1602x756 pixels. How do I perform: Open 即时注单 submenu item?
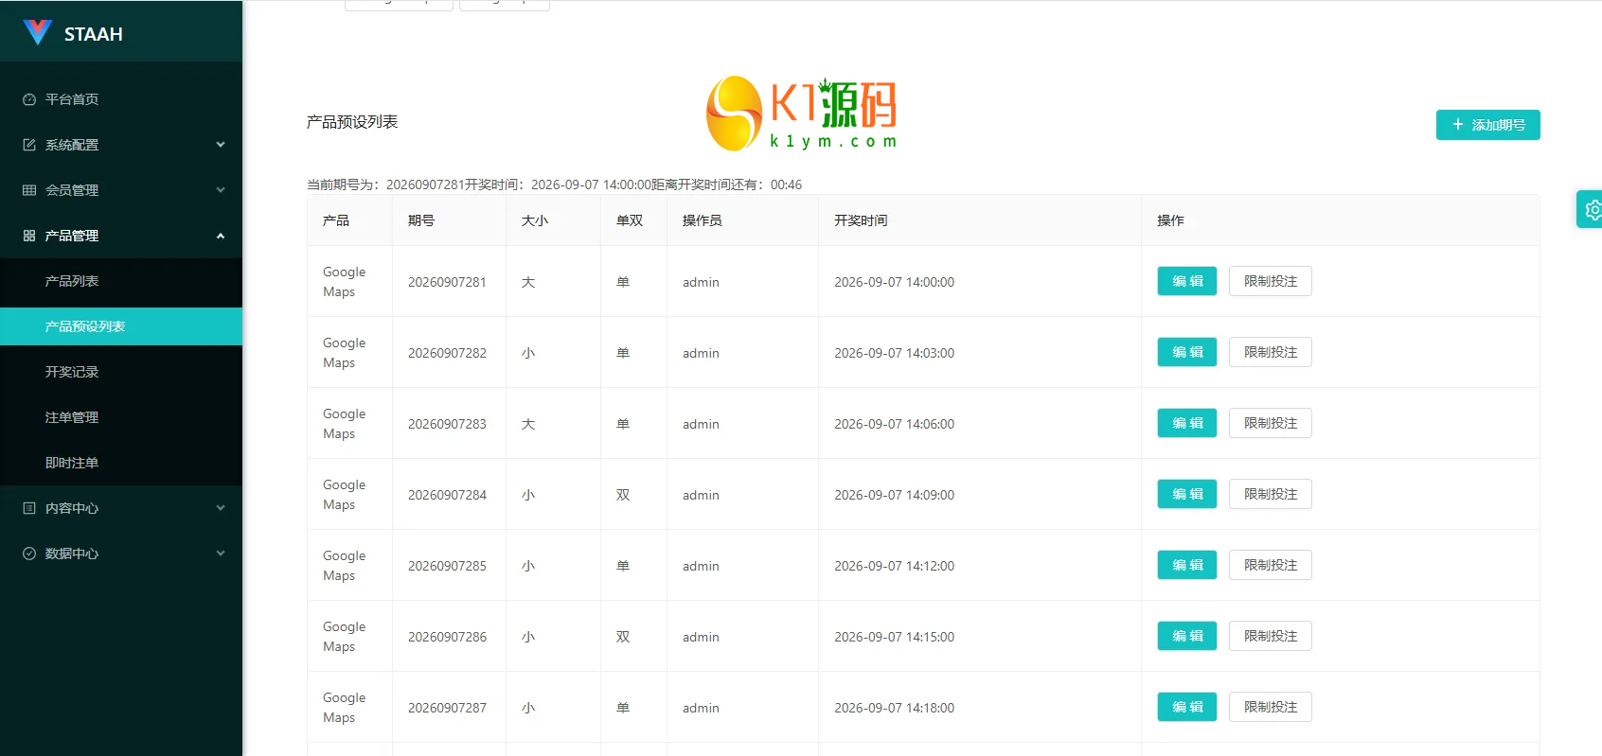point(121,463)
